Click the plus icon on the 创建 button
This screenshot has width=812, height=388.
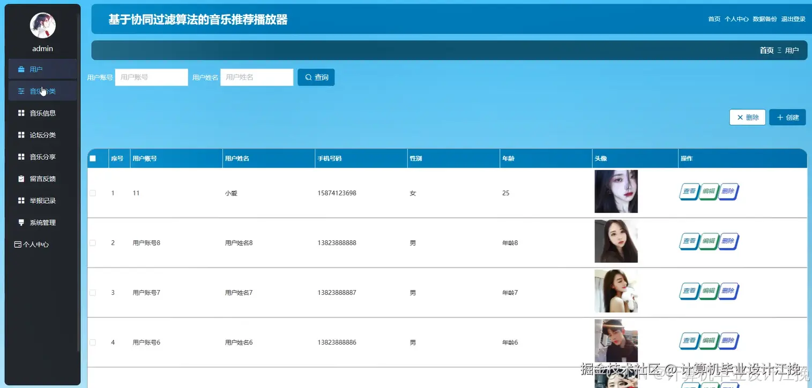pyautogui.click(x=780, y=117)
